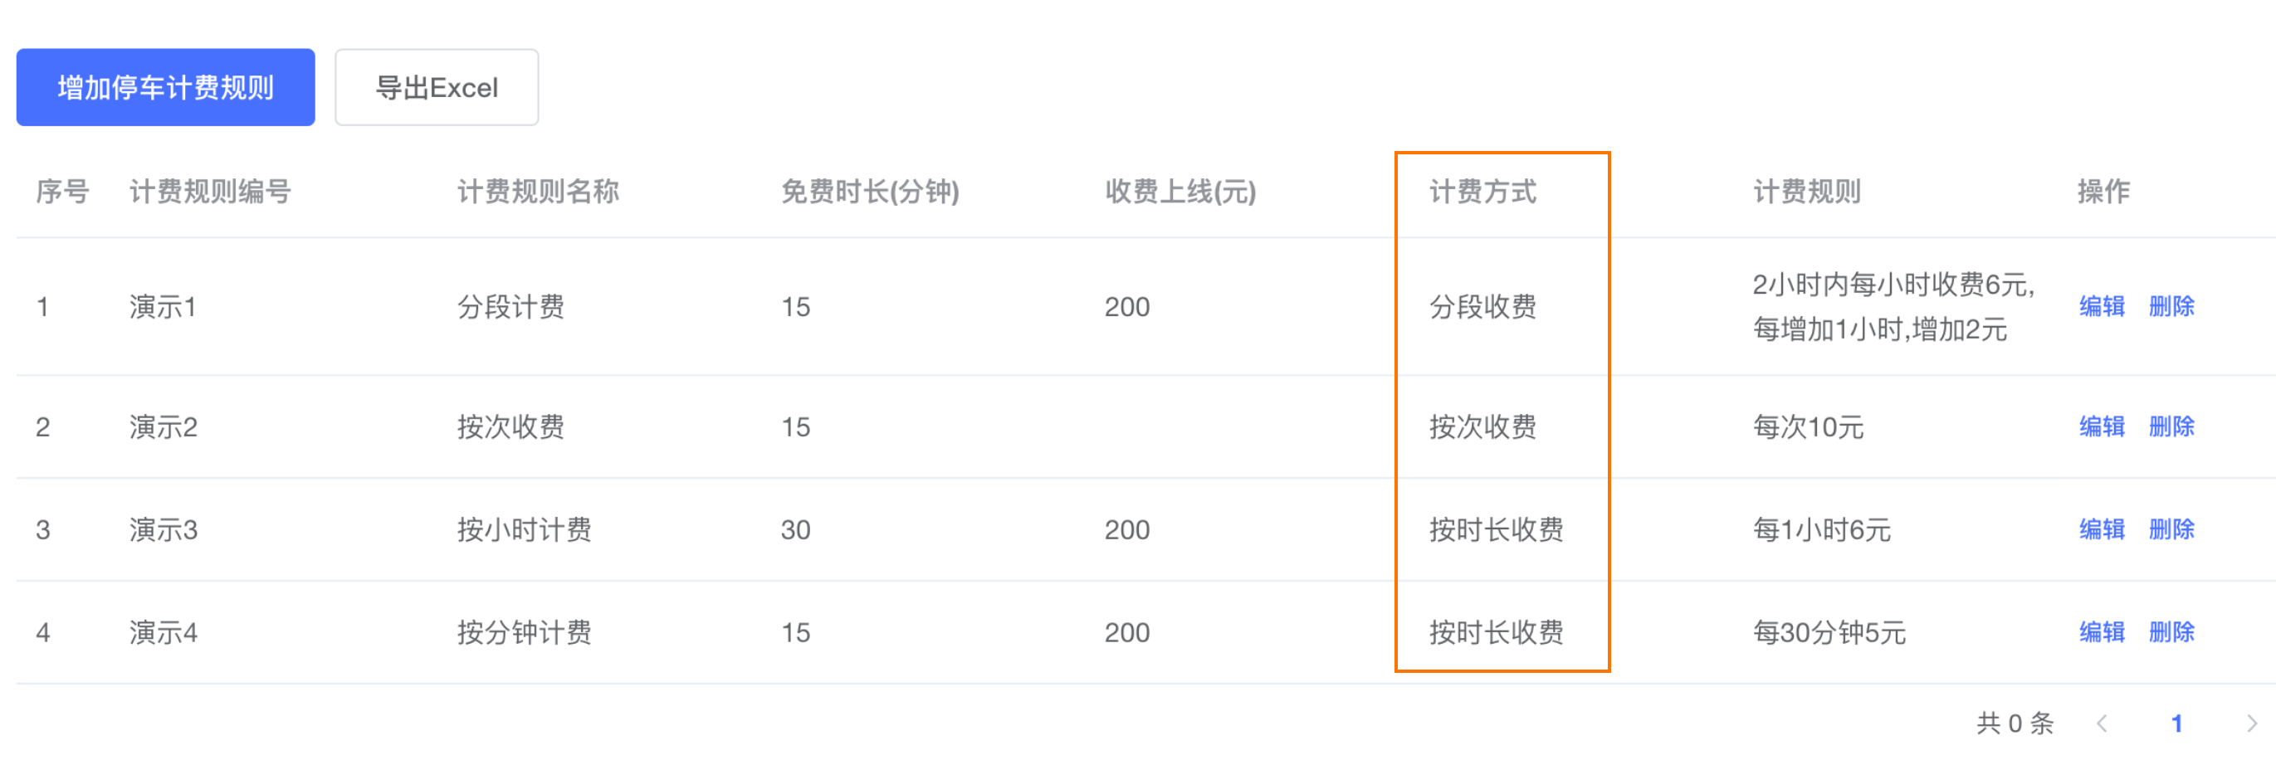The image size is (2276, 760).
Task: Click 编辑 link for 演示1 row
Action: click(x=2101, y=306)
